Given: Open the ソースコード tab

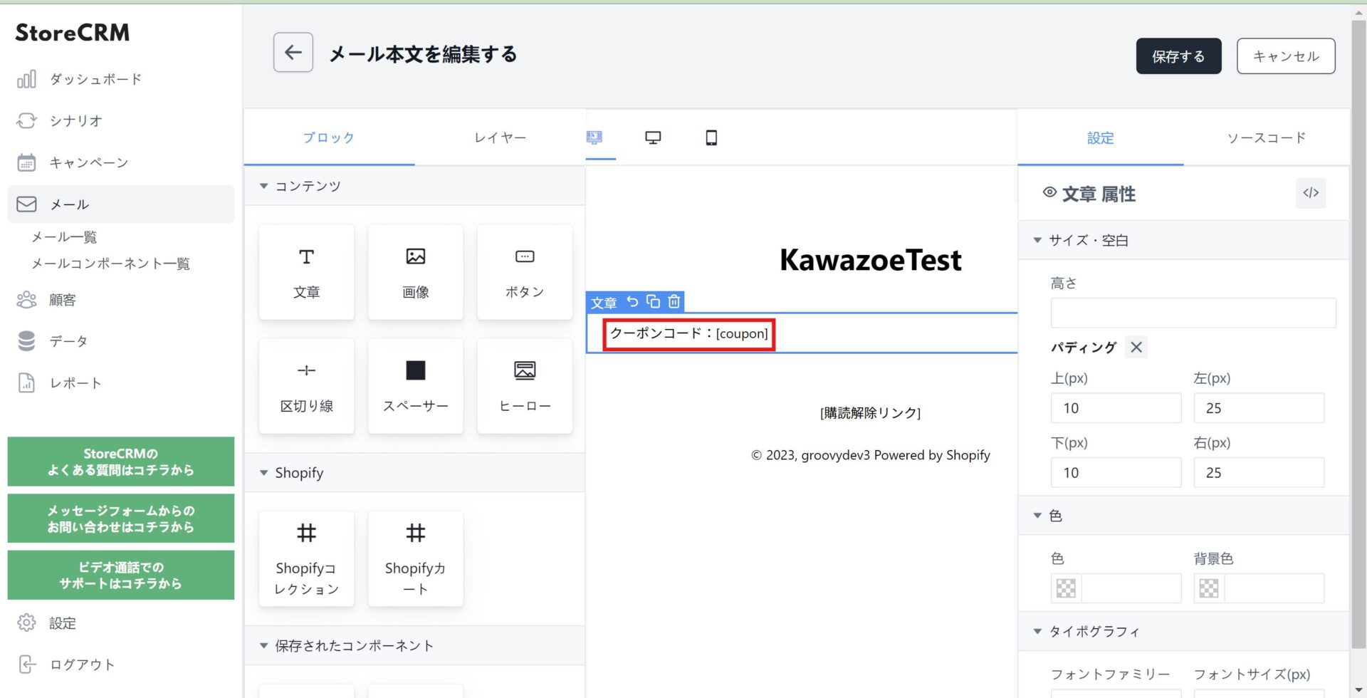Looking at the screenshot, I should (1266, 137).
